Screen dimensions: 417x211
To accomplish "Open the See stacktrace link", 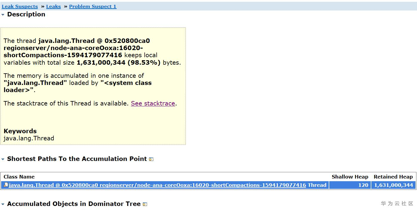I will coord(153,103).
